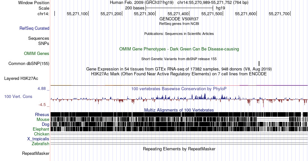The height and width of the screenshot is (161, 308).
Task: Click the dbSNP variant tick mark
Action: 259,63
